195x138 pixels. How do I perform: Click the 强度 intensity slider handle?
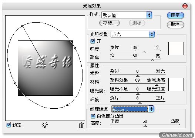(144, 52)
